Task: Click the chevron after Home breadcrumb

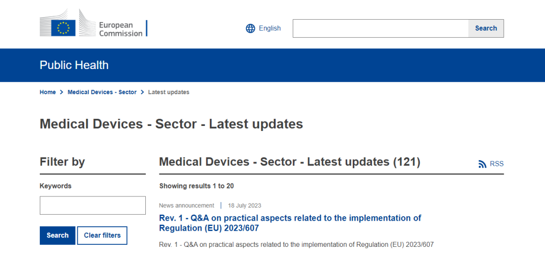Action: (62, 92)
